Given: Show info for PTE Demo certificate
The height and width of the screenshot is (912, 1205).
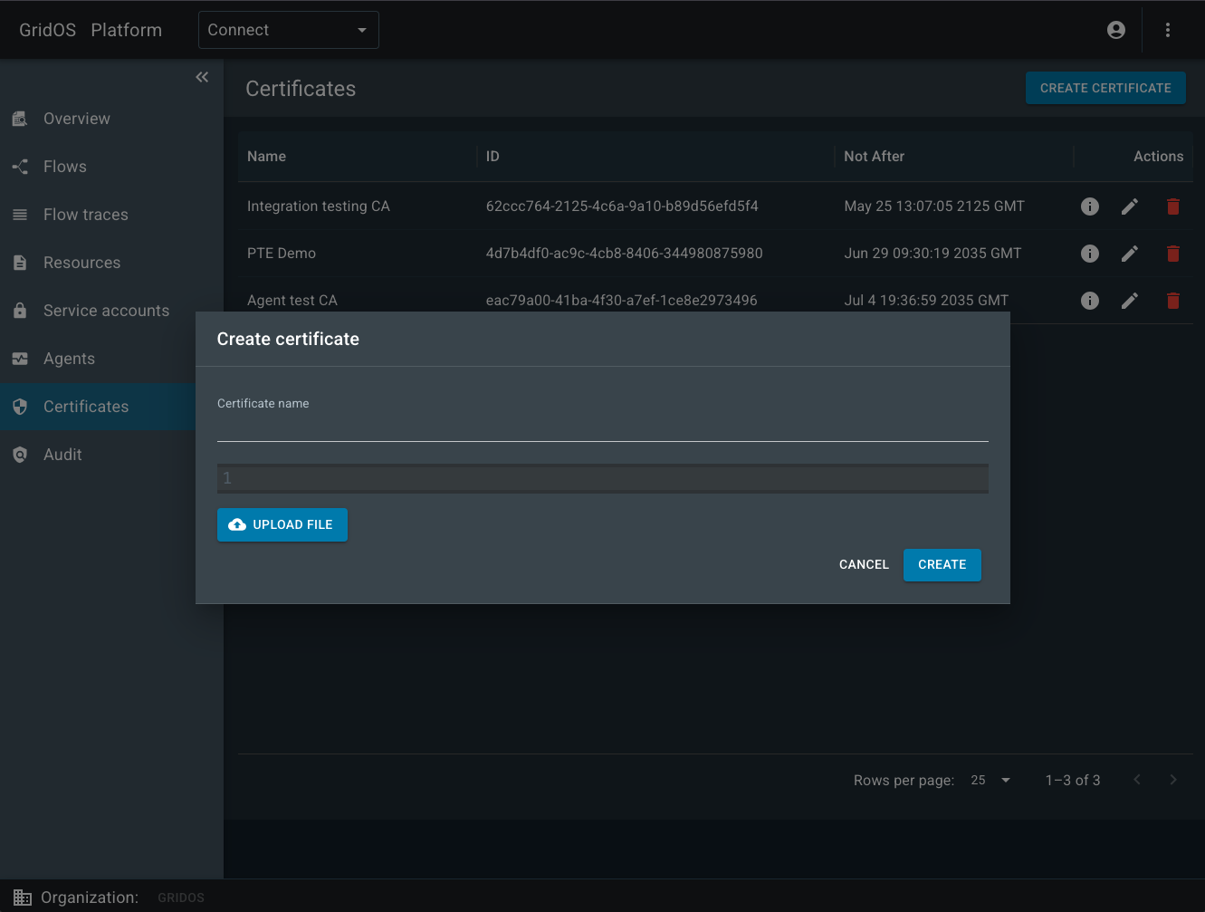Looking at the screenshot, I should (1090, 254).
